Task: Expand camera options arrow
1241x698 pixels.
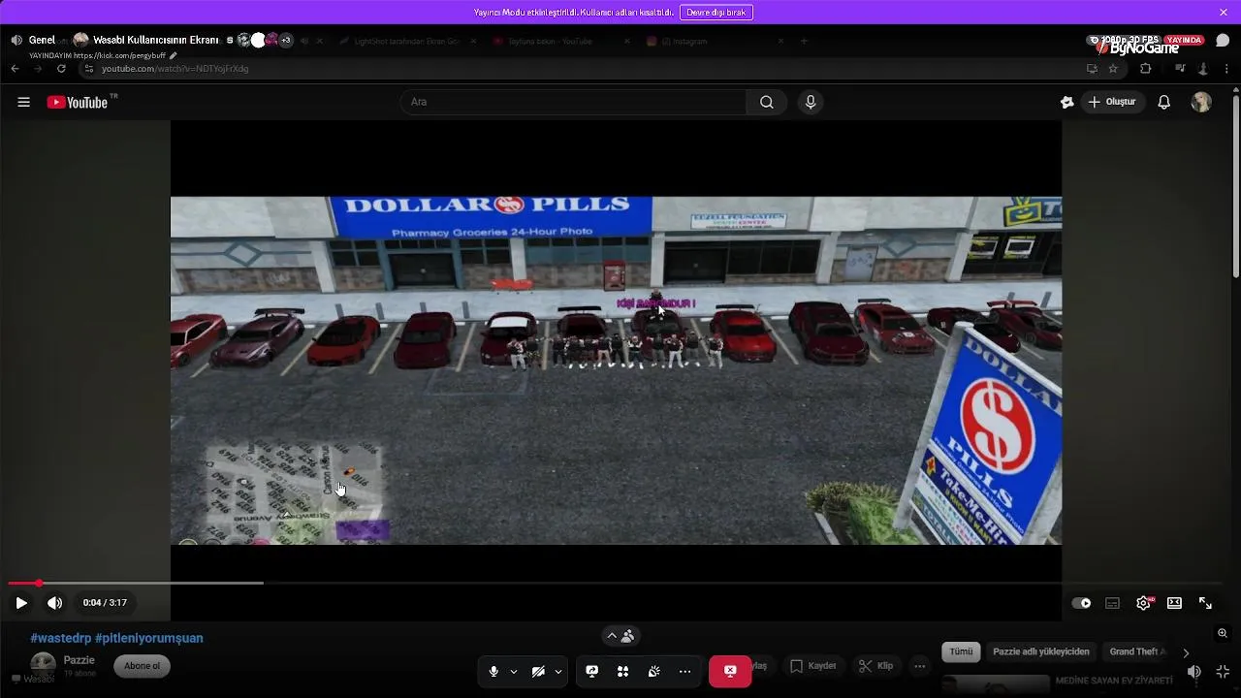Action: pyautogui.click(x=558, y=671)
